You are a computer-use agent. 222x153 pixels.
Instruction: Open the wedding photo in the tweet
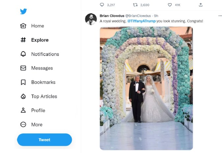[146, 88]
